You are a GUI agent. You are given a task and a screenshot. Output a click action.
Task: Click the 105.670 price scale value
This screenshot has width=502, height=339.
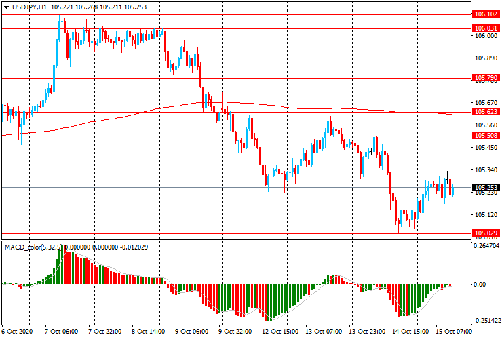point(486,103)
